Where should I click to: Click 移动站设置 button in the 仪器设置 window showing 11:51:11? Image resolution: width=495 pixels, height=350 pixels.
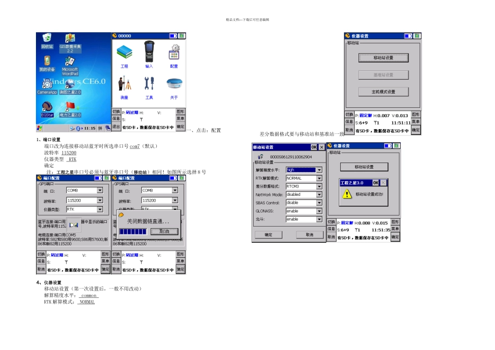(383, 58)
